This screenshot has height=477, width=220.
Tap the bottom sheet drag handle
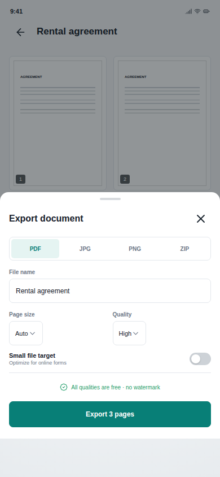pos(110,199)
